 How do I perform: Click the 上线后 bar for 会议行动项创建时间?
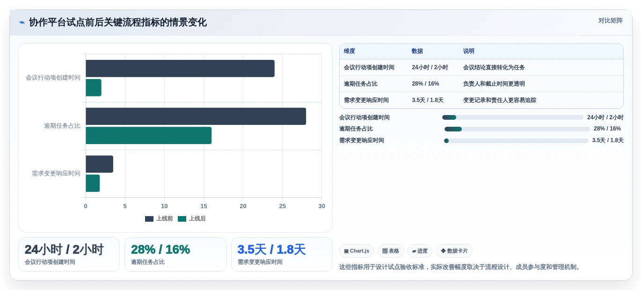click(x=94, y=87)
